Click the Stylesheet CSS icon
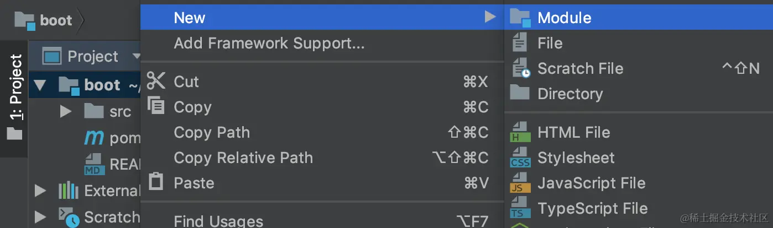 click(520, 158)
